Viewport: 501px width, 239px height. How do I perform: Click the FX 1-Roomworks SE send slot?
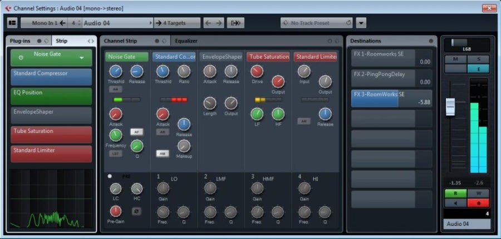coord(392,58)
